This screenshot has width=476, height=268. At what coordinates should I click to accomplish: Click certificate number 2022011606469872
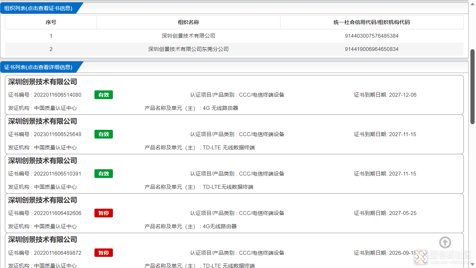point(57,253)
